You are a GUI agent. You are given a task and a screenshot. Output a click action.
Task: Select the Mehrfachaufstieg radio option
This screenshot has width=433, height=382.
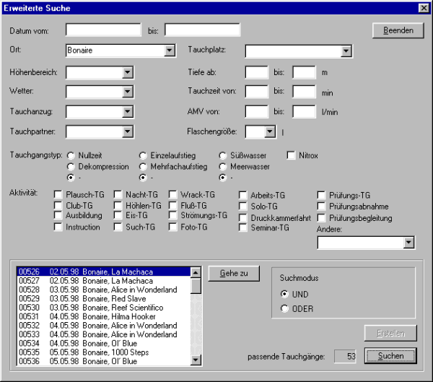pyautogui.click(x=143, y=166)
